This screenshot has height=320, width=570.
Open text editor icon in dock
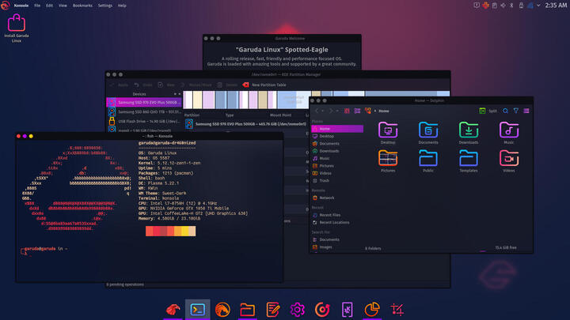pos(272,310)
